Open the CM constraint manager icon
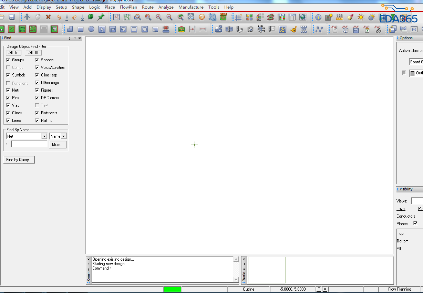This screenshot has width=423, height=293. [x=281, y=17]
